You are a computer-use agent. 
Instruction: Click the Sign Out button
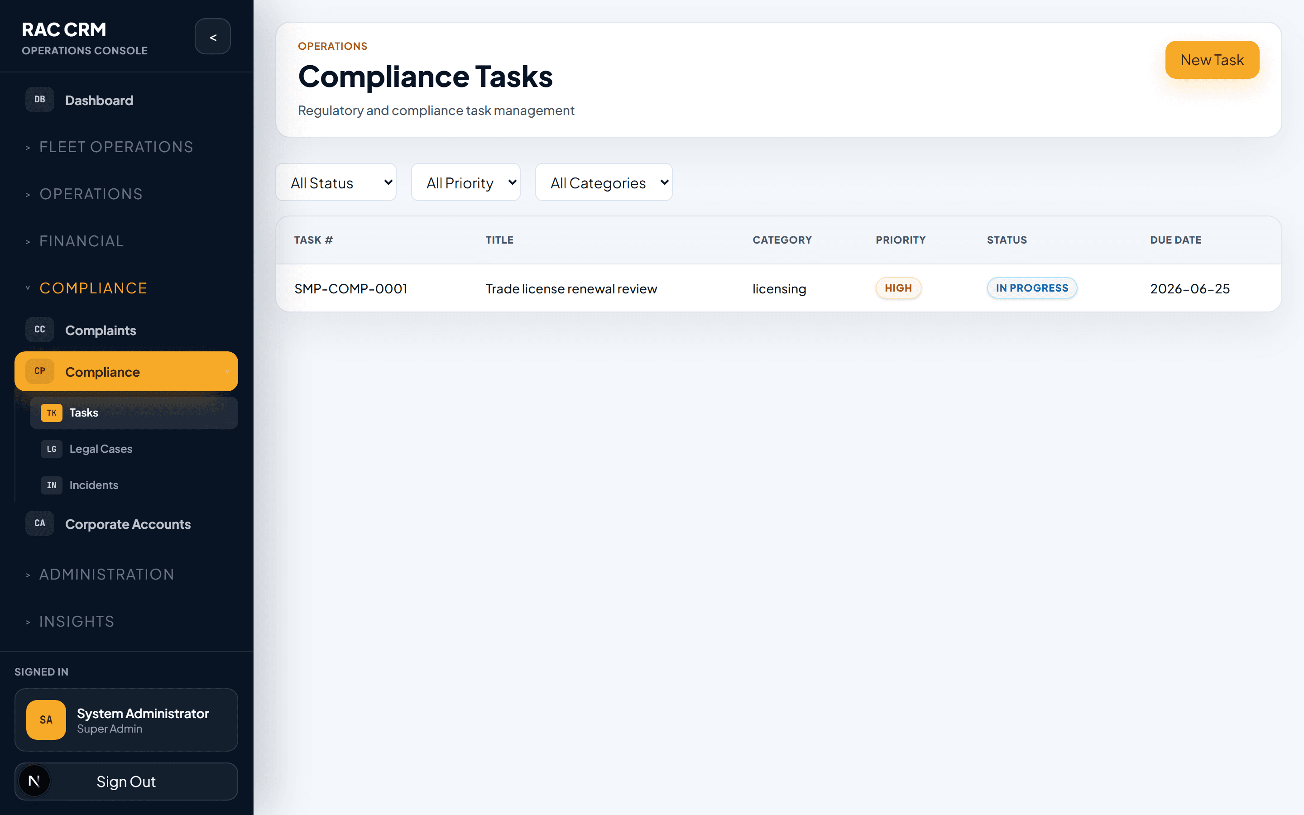[126, 781]
